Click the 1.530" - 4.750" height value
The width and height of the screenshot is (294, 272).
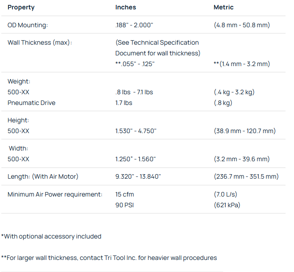[x=136, y=131]
